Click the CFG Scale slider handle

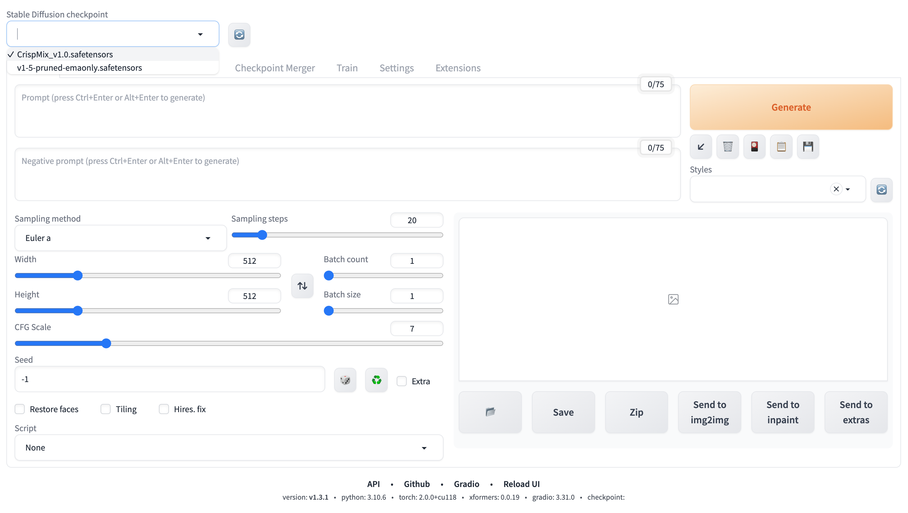pyautogui.click(x=106, y=343)
